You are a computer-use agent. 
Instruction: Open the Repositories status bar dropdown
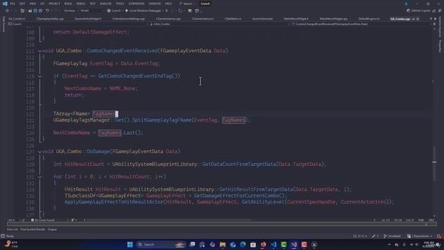420,236
